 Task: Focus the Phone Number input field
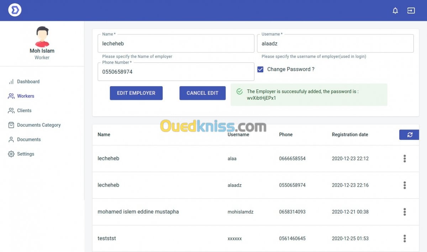[176, 72]
